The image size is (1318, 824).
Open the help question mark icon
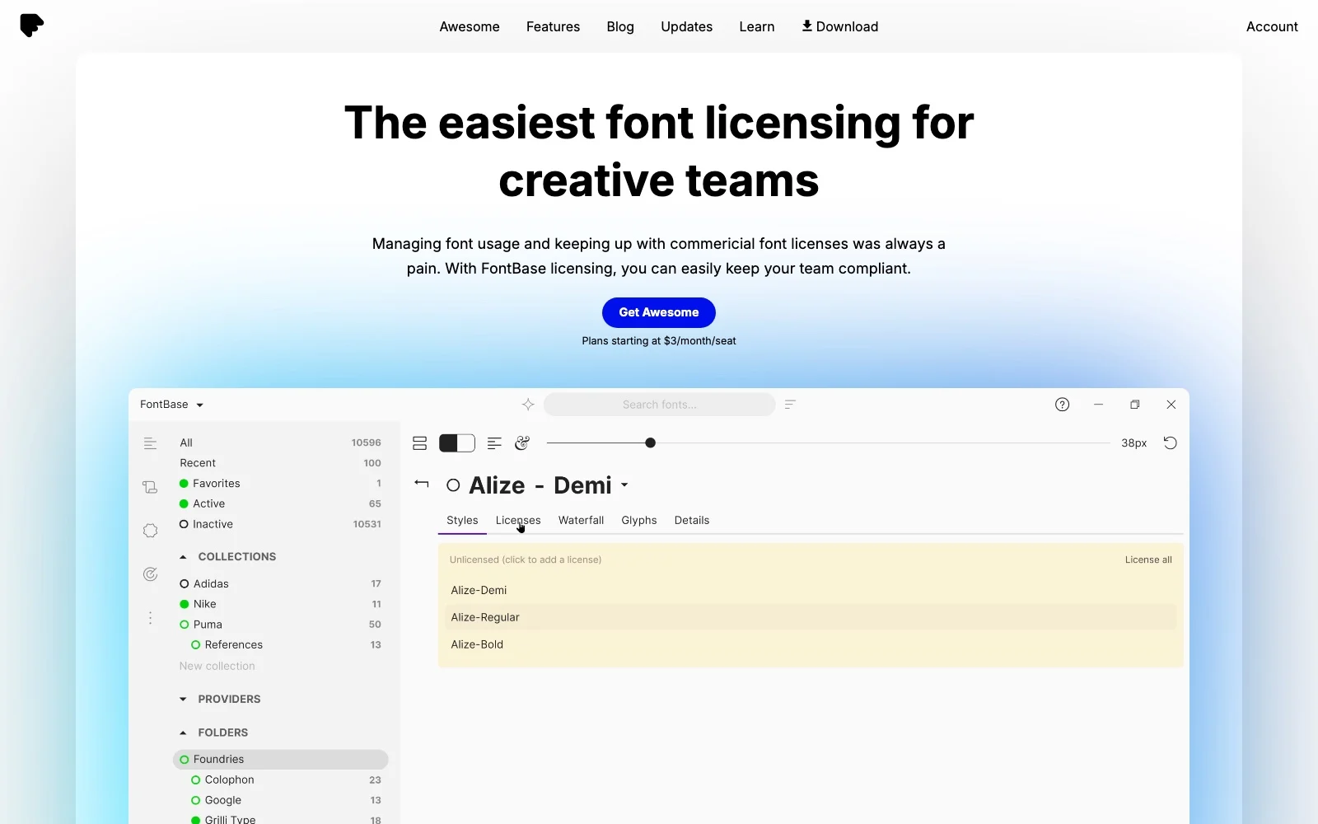point(1063,405)
